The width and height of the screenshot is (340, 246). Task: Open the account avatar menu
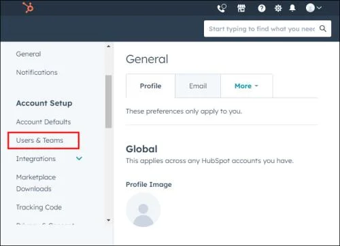tap(313, 8)
